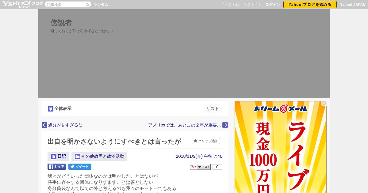Open the blog title 傍観者
Image resolution: width=368 pixels, height=193 pixels.
coord(61,23)
